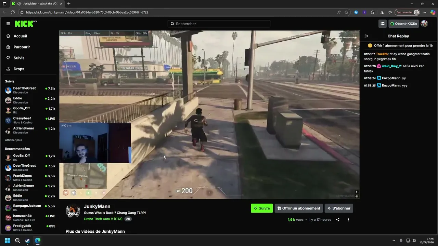Screen dimensions: 438x246
Task: Add this page to browser favorites
Action: (x=346, y=12)
